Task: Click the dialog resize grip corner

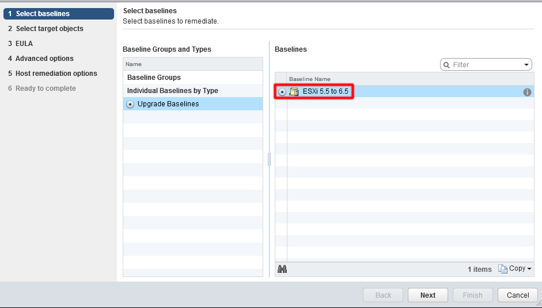Action: click(x=539, y=305)
